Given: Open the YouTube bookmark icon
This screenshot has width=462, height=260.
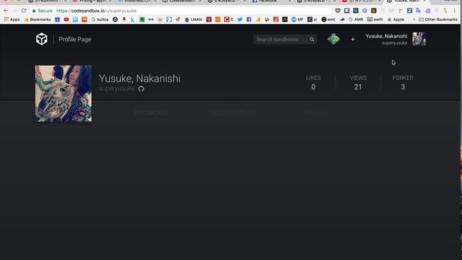Looking at the screenshot, I should pos(66,19).
